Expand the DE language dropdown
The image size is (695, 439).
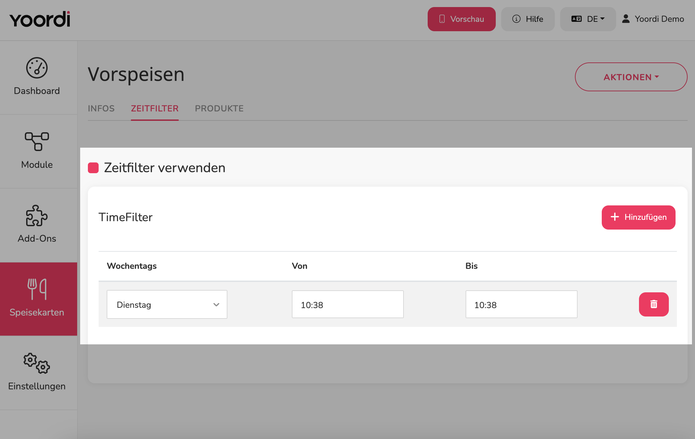click(588, 19)
